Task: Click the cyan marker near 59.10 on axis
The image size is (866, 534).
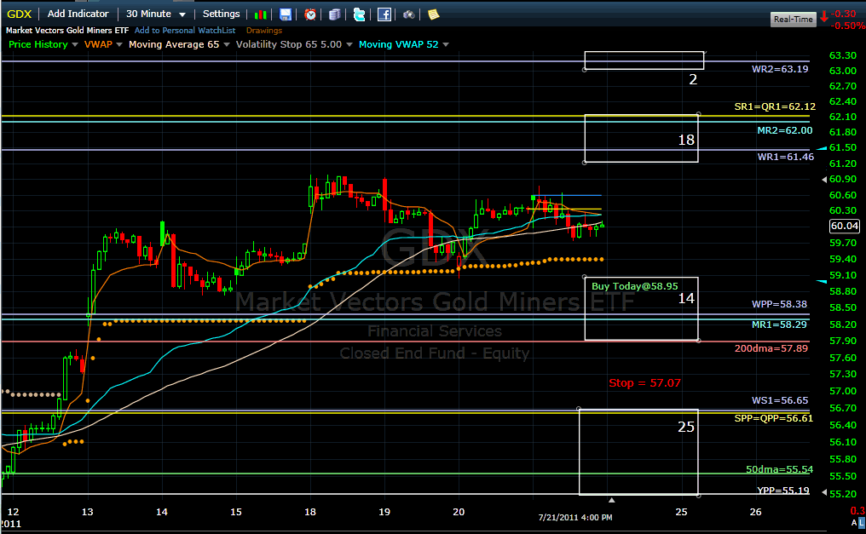Action: pyautogui.click(x=822, y=282)
